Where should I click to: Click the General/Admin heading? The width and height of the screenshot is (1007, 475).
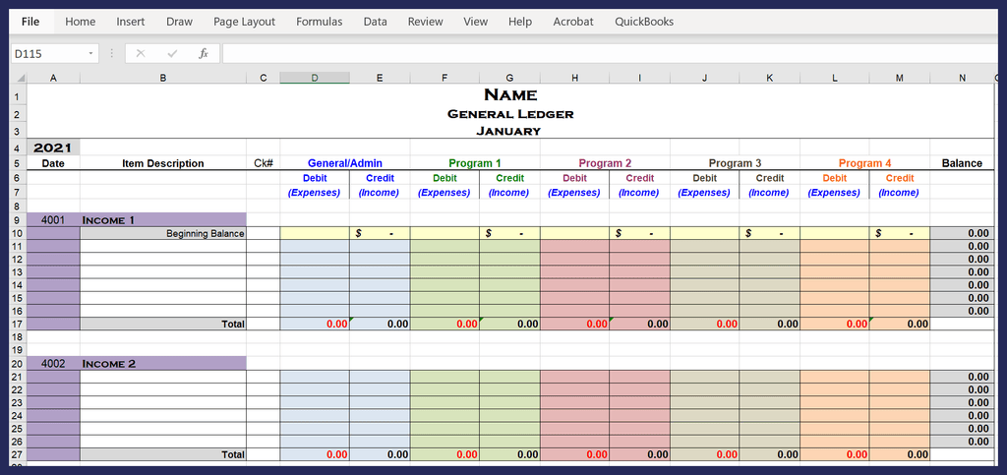pyautogui.click(x=345, y=163)
